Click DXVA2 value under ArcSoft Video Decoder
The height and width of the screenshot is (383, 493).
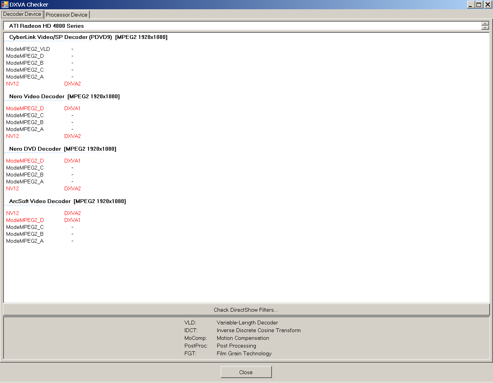tap(73, 213)
